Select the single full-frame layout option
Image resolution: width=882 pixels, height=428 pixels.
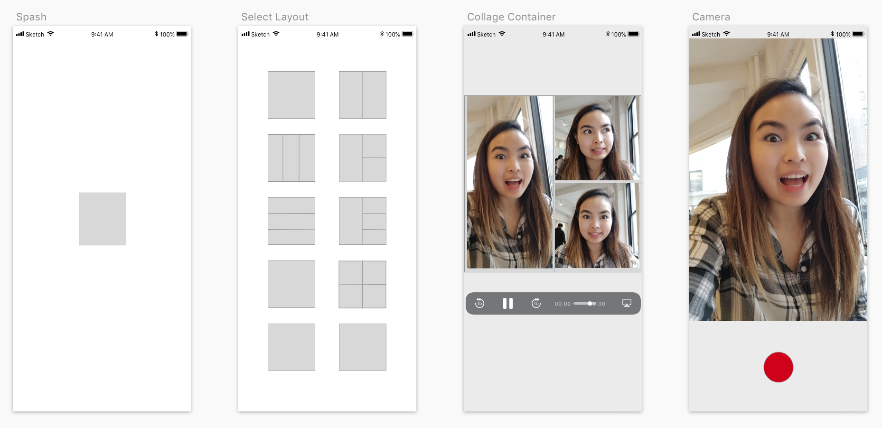pyautogui.click(x=291, y=94)
